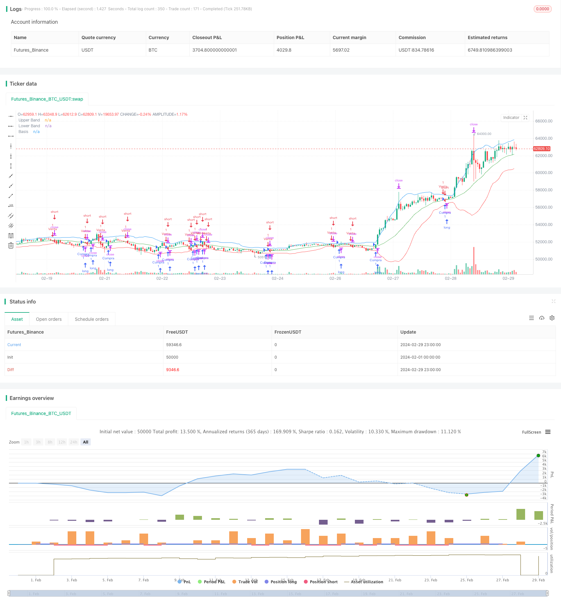Viewport: 561px width, 606px height.
Task: Click the cloud download icon in Status info
Action: point(542,318)
